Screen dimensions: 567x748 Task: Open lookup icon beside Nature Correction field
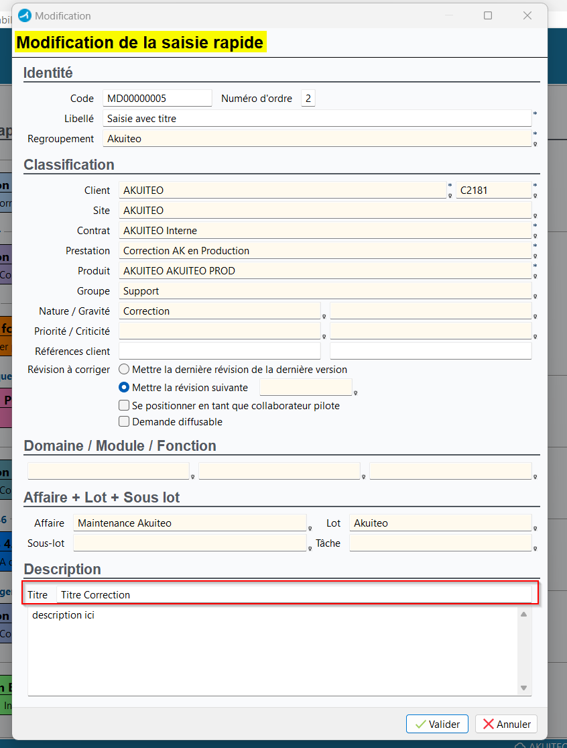pyautogui.click(x=324, y=316)
